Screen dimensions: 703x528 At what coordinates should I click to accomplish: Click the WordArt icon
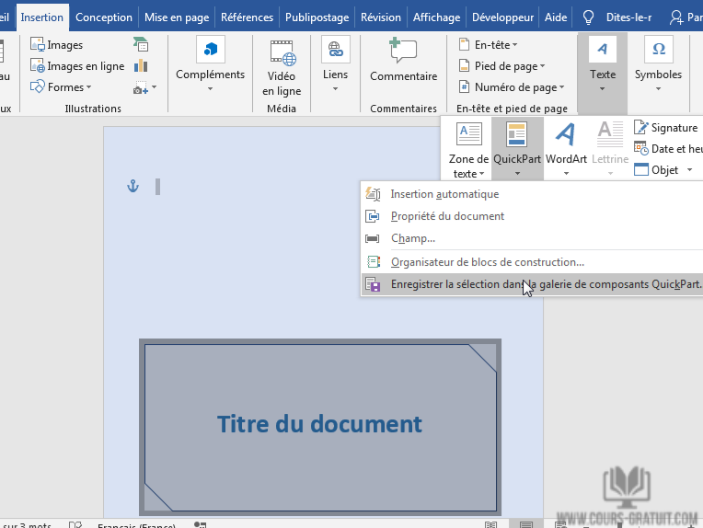[x=566, y=134]
